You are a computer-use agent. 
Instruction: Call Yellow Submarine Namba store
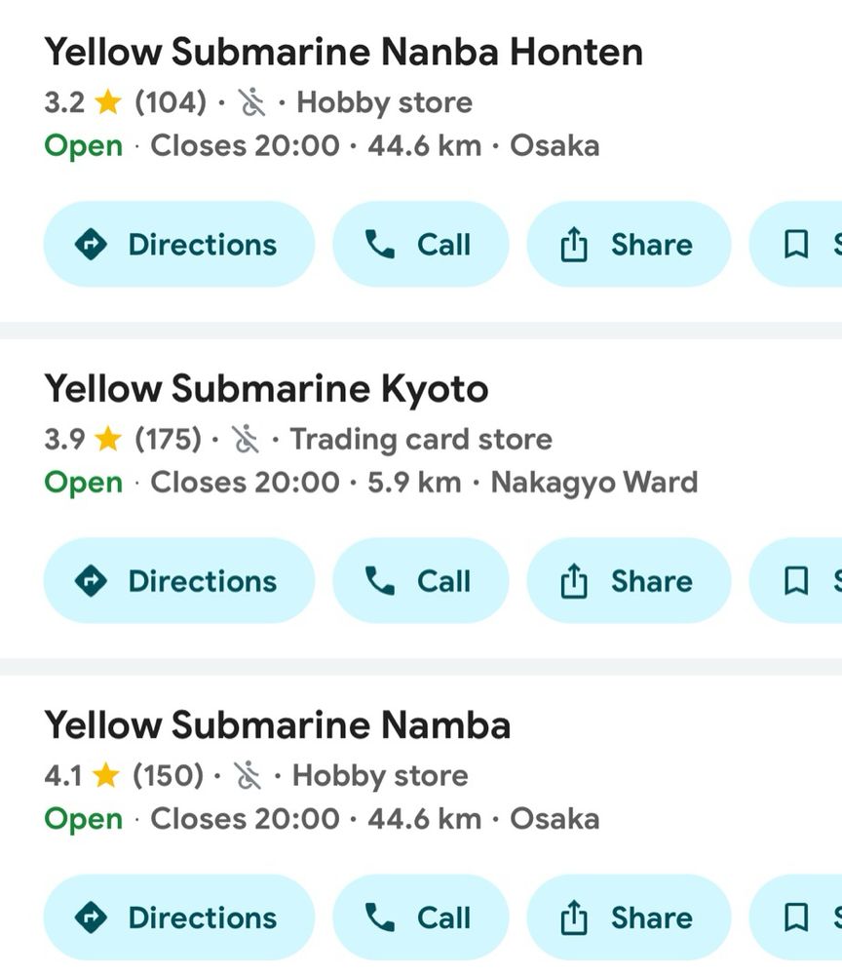tap(420, 917)
